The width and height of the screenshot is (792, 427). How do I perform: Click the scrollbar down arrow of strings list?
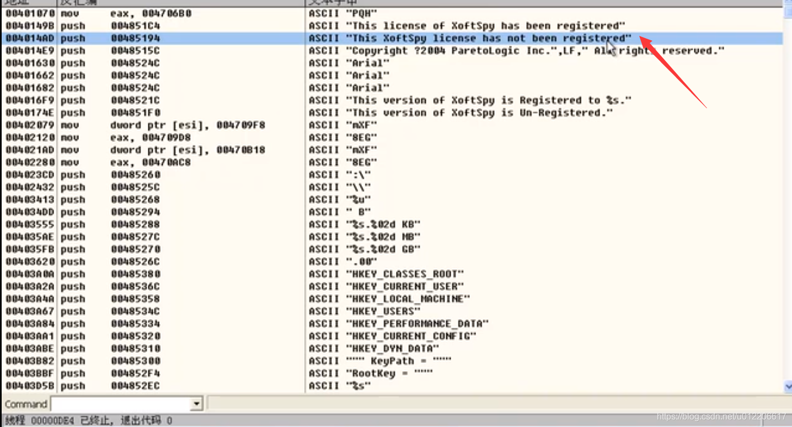787,387
